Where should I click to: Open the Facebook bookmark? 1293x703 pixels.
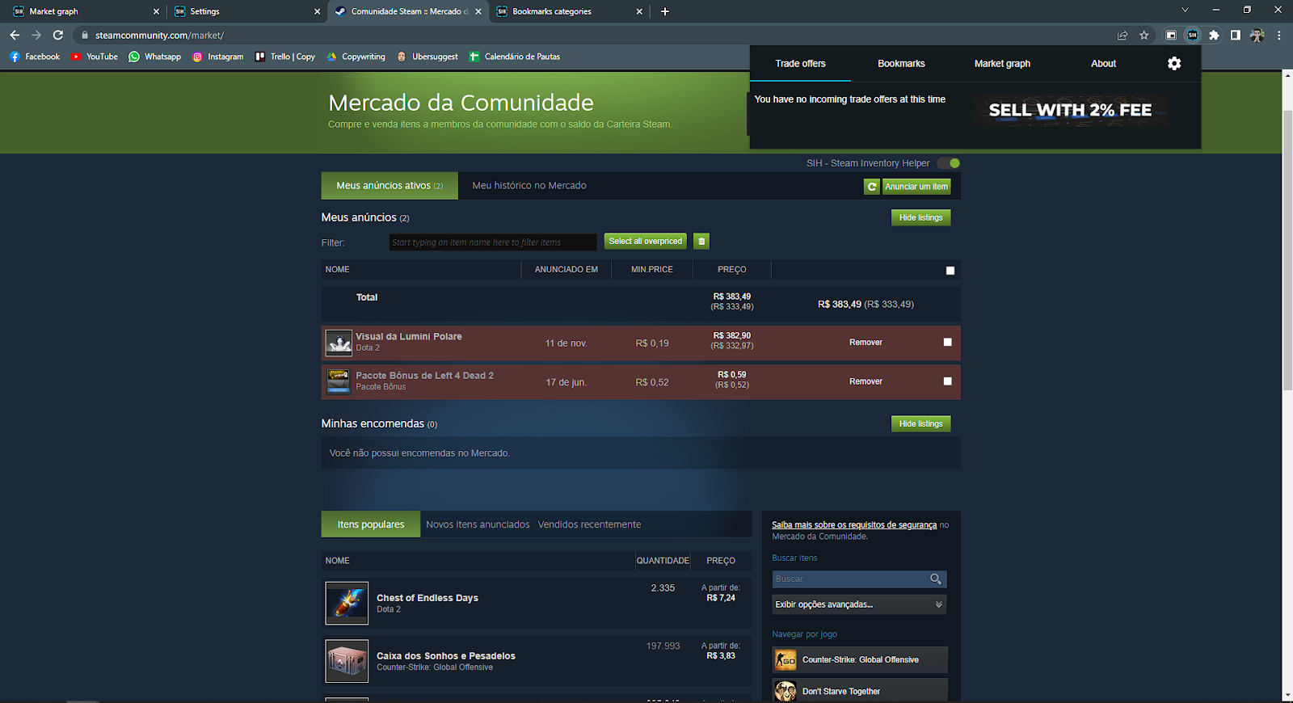click(x=35, y=57)
